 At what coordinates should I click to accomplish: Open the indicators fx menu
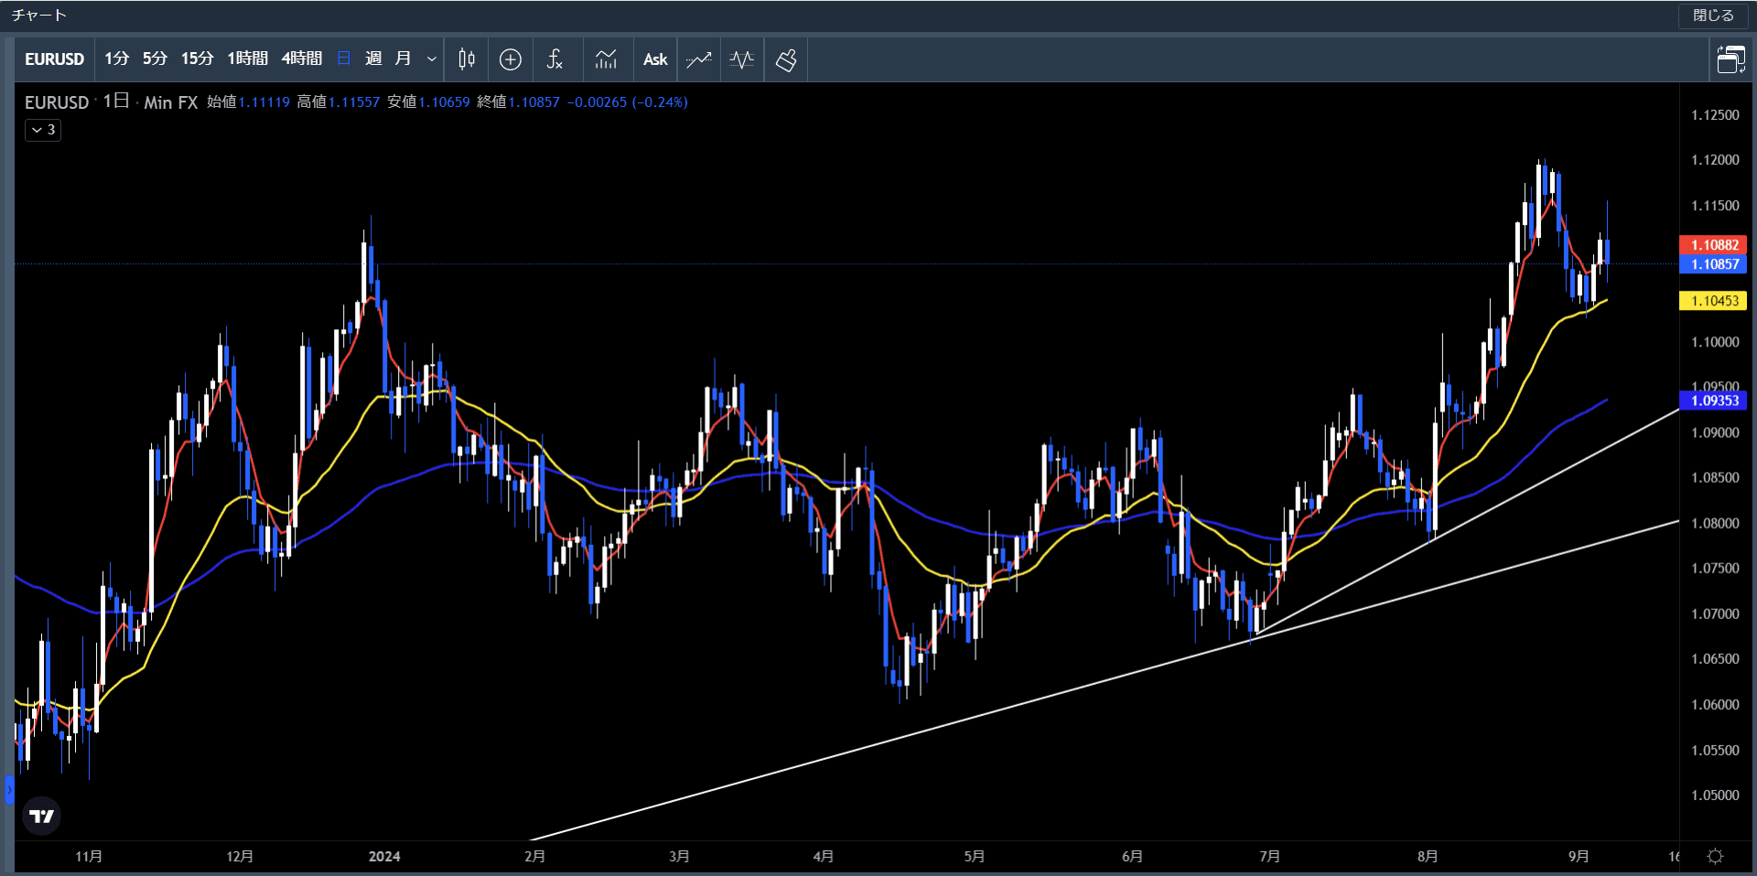[x=555, y=59]
